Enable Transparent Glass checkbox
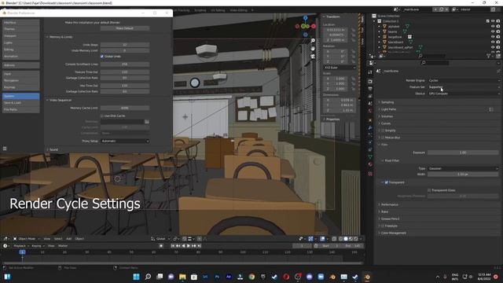The height and width of the screenshot is (283, 503). [x=429, y=190]
